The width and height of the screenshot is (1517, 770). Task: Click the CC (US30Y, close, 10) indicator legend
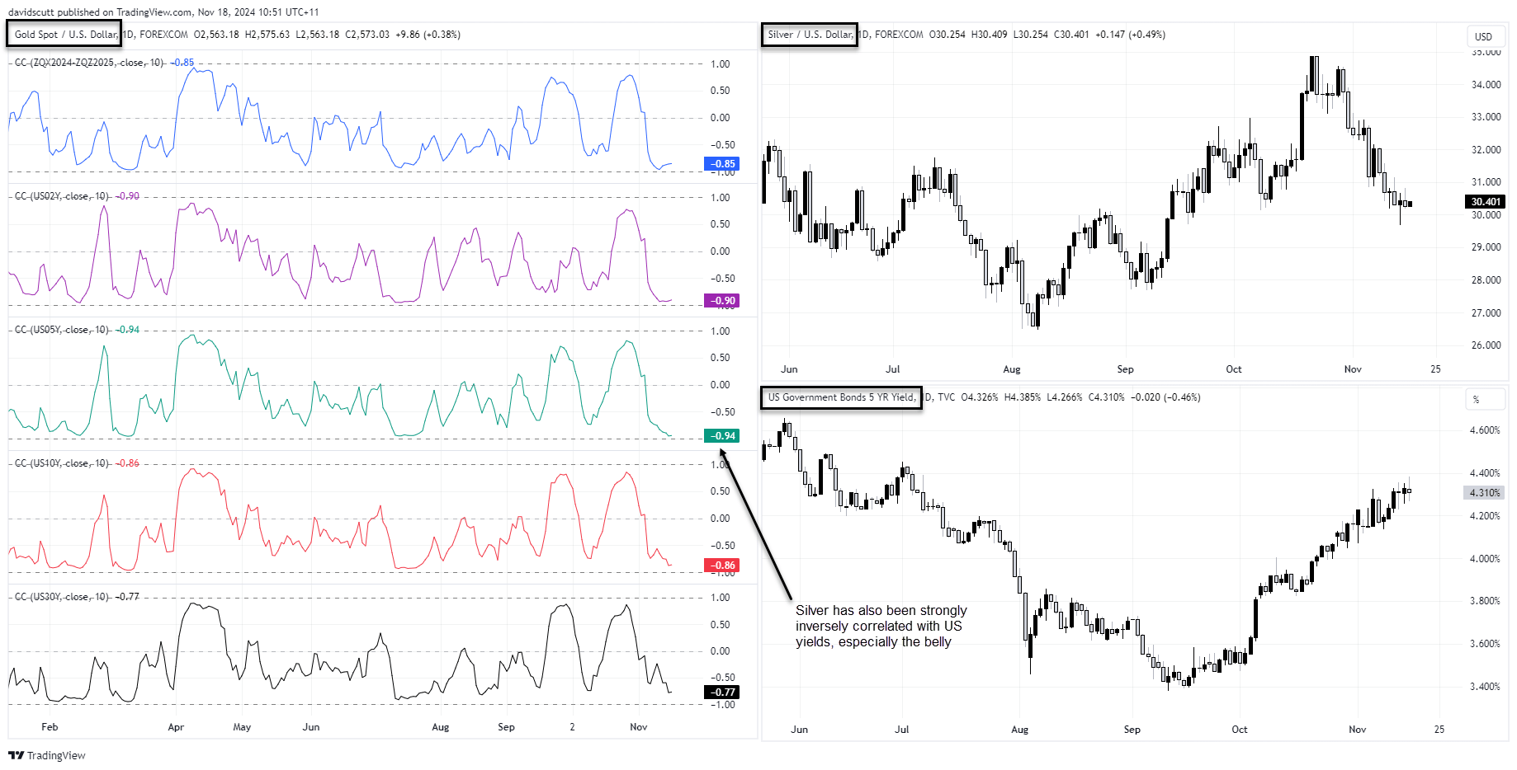tap(62, 597)
